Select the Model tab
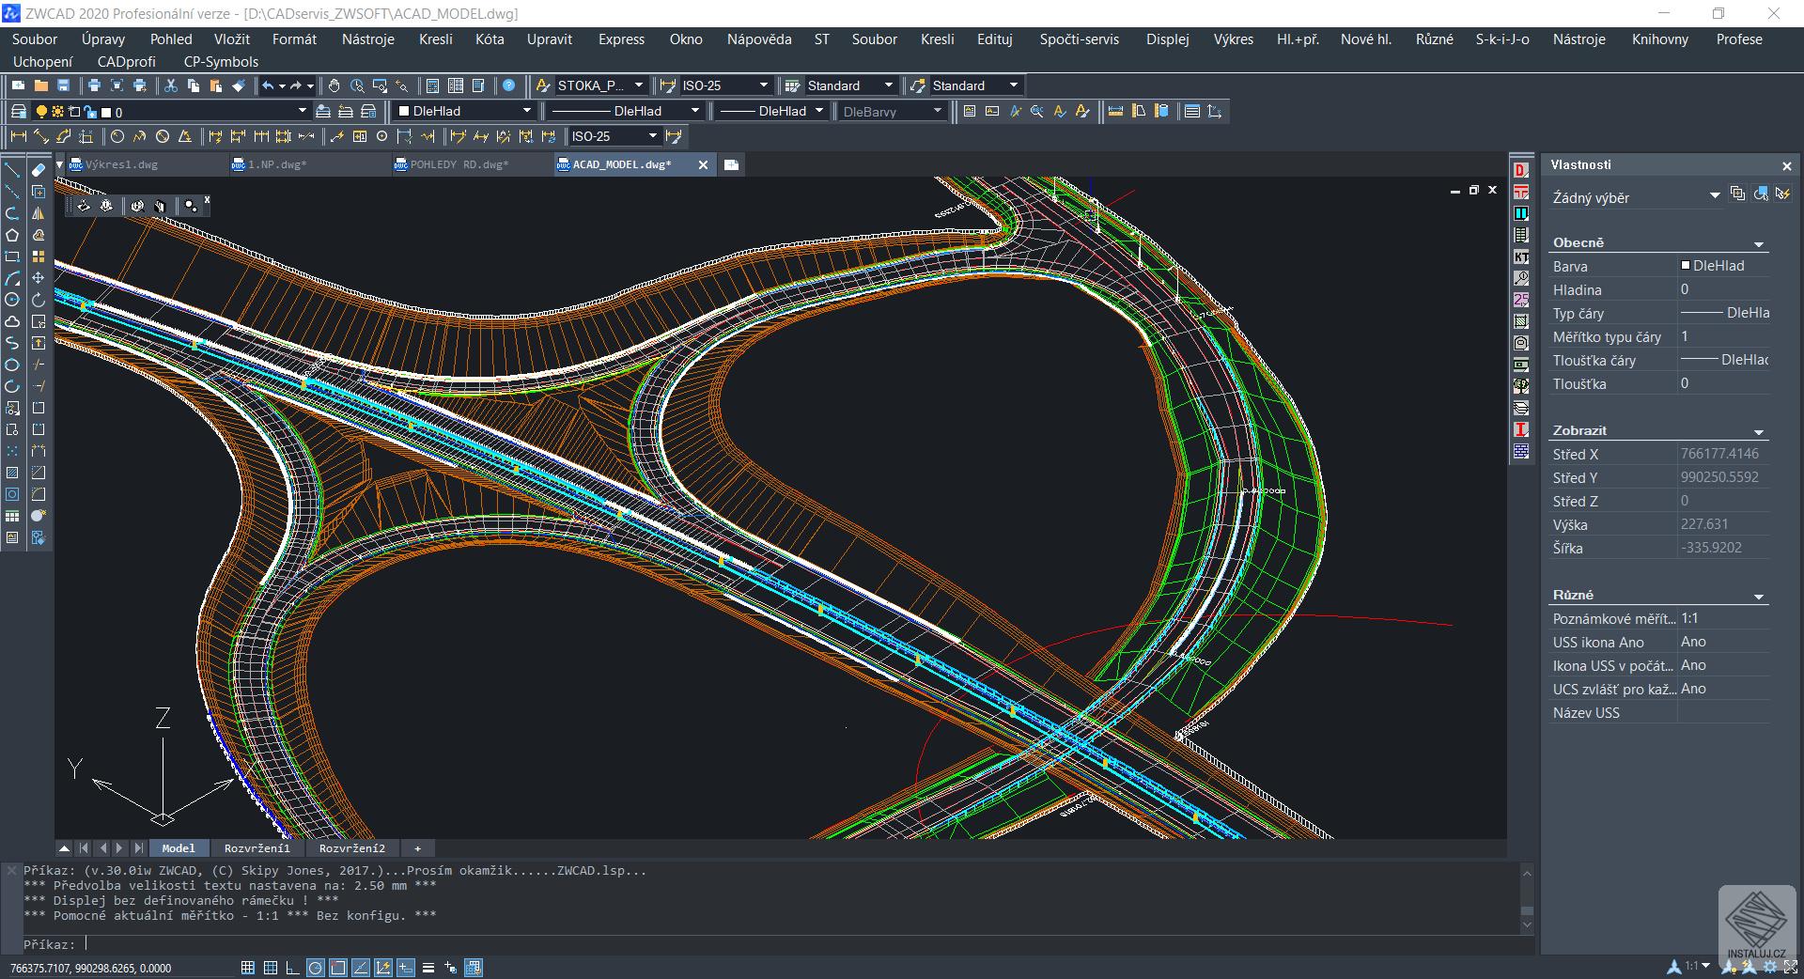1804x979 pixels. click(179, 848)
